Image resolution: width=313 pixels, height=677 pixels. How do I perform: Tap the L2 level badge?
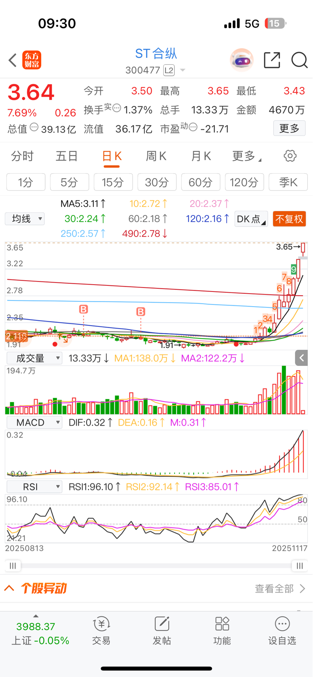tap(169, 70)
